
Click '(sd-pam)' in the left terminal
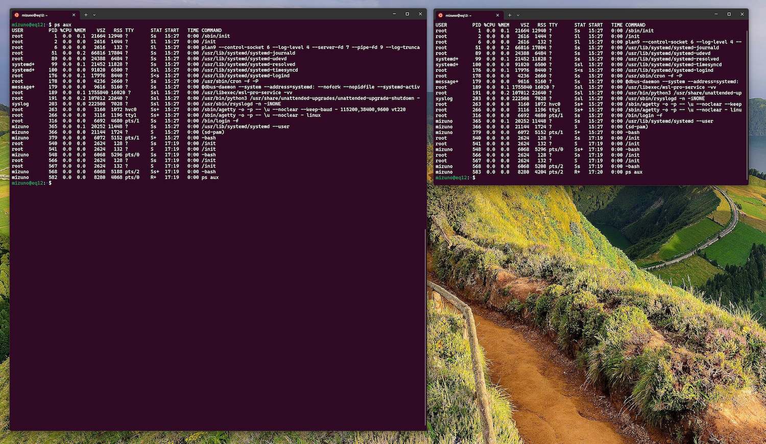[212, 132]
